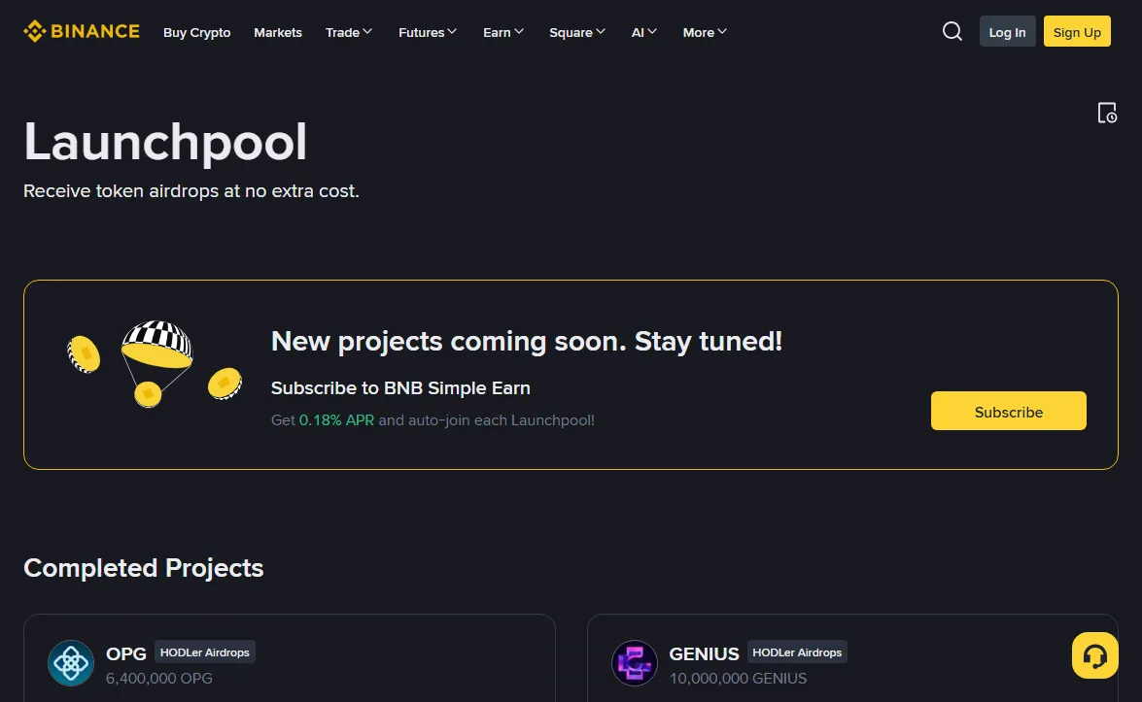Select the GENIUS project name
The image size is (1142, 702).
click(704, 654)
